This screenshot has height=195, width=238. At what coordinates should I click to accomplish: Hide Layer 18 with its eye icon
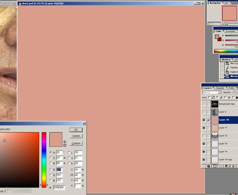(x=204, y=120)
